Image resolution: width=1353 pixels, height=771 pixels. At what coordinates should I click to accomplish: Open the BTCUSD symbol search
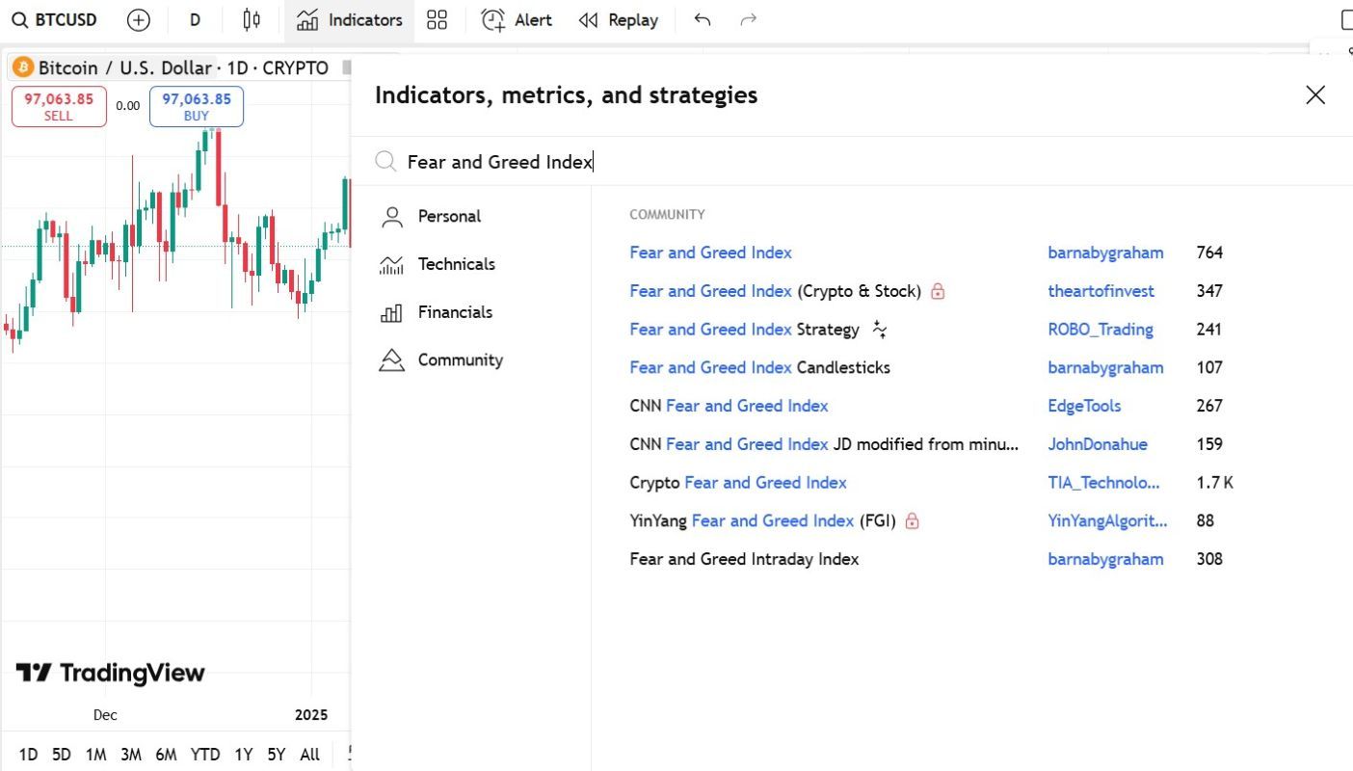[x=55, y=19]
